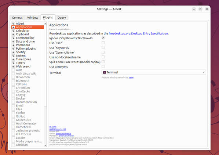Select the Arch Linux Wiki plugin row
The height and width of the screenshot is (155, 219).
(28, 73)
